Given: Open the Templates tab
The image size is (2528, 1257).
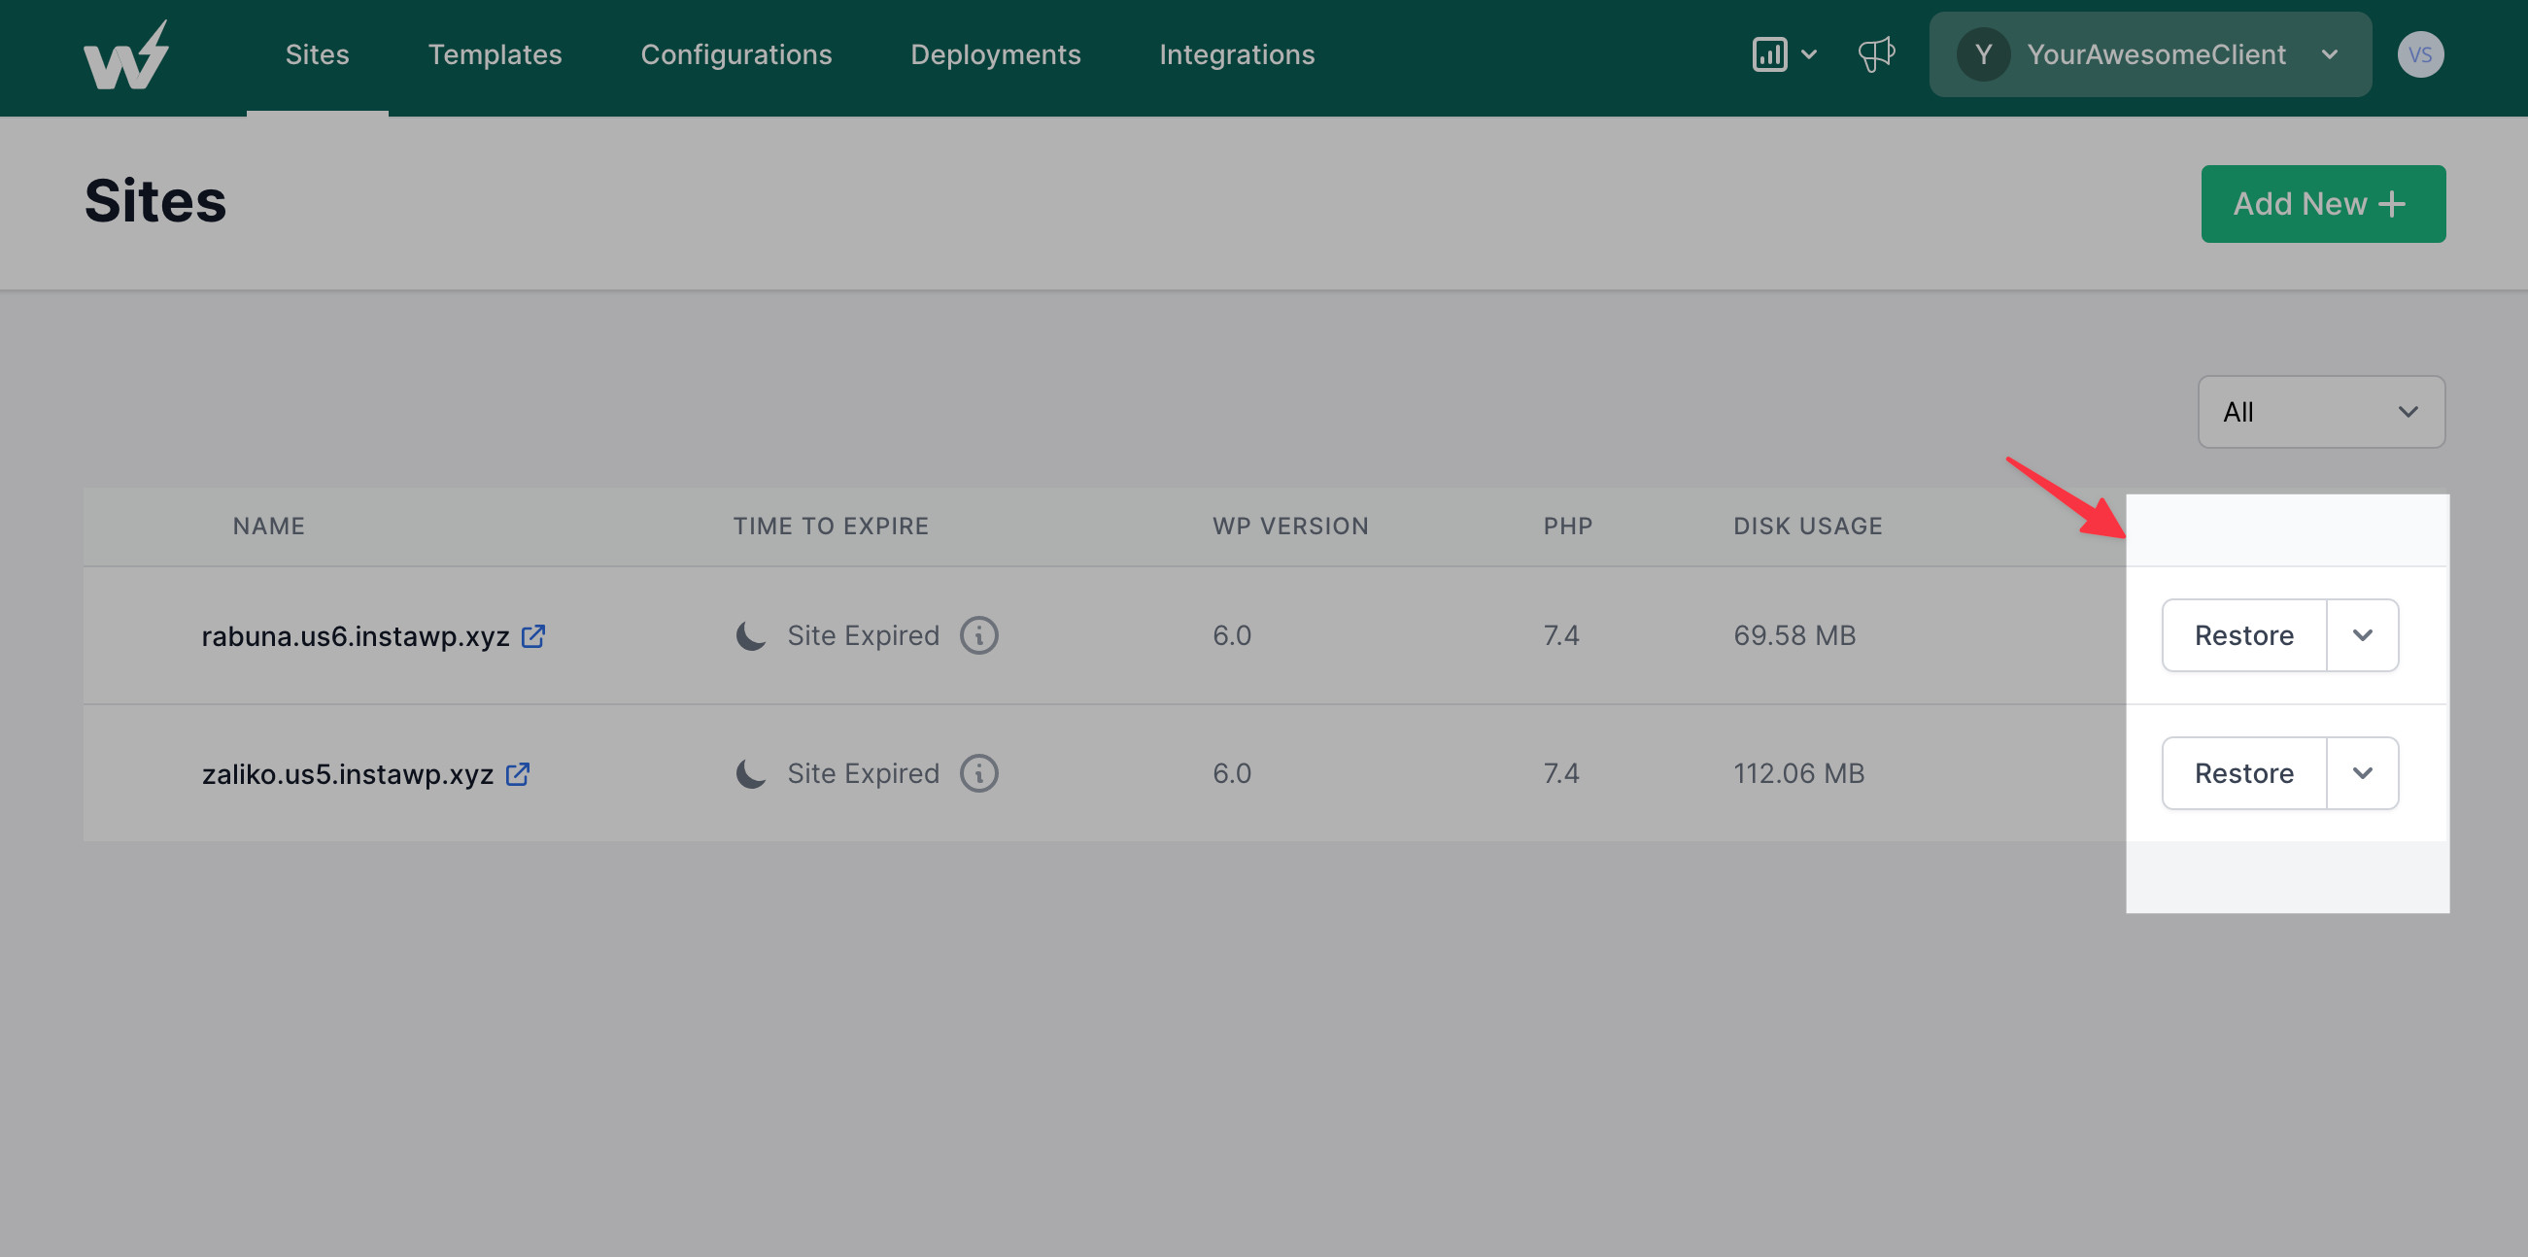Looking at the screenshot, I should click(495, 54).
